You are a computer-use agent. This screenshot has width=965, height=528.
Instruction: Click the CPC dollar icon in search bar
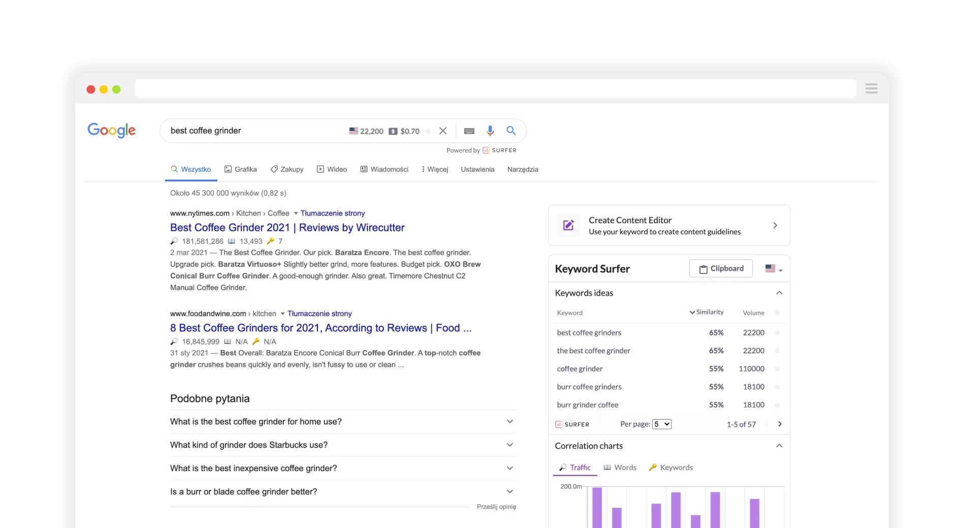(393, 131)
